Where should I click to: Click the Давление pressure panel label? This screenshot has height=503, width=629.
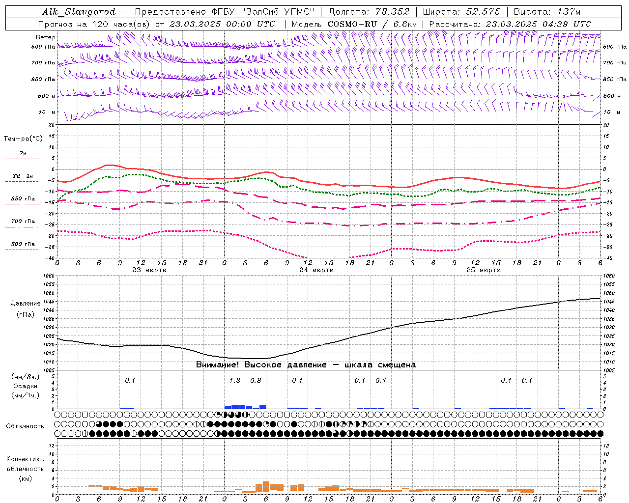coord(26,303)
